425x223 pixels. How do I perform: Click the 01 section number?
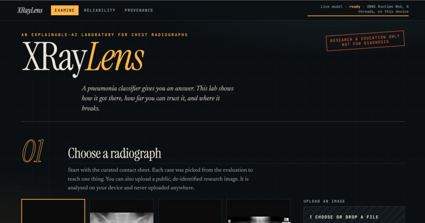[33, 151]
